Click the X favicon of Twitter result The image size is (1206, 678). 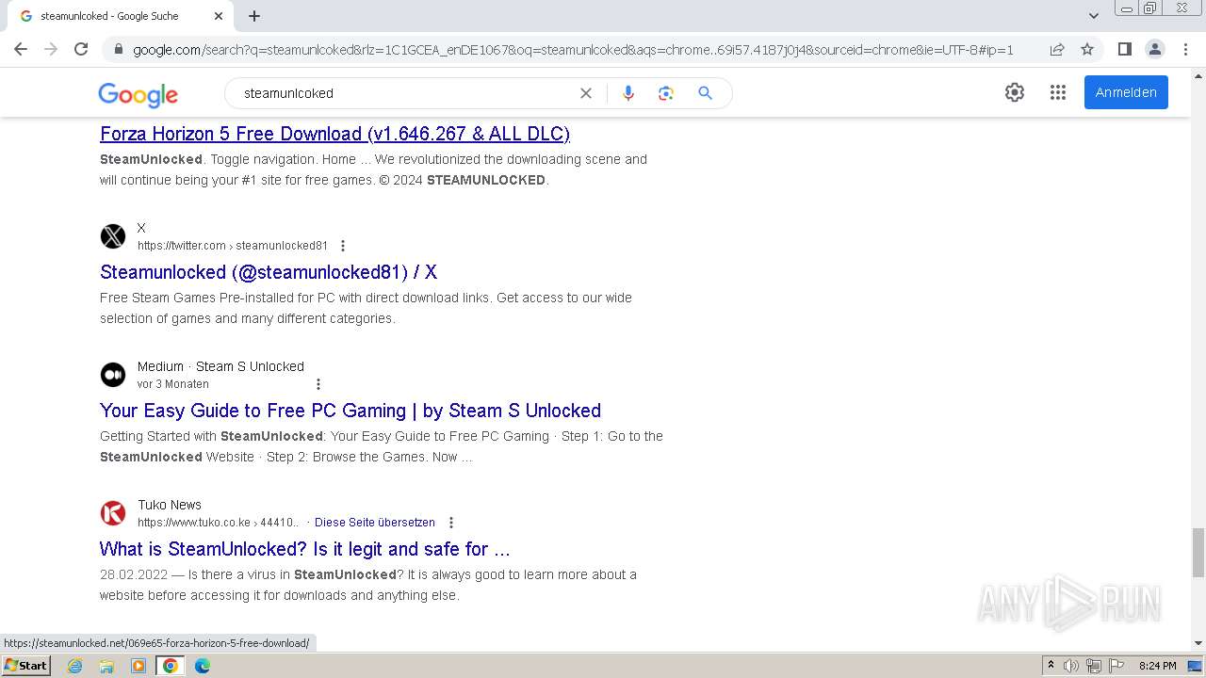(x=113, y=236)
